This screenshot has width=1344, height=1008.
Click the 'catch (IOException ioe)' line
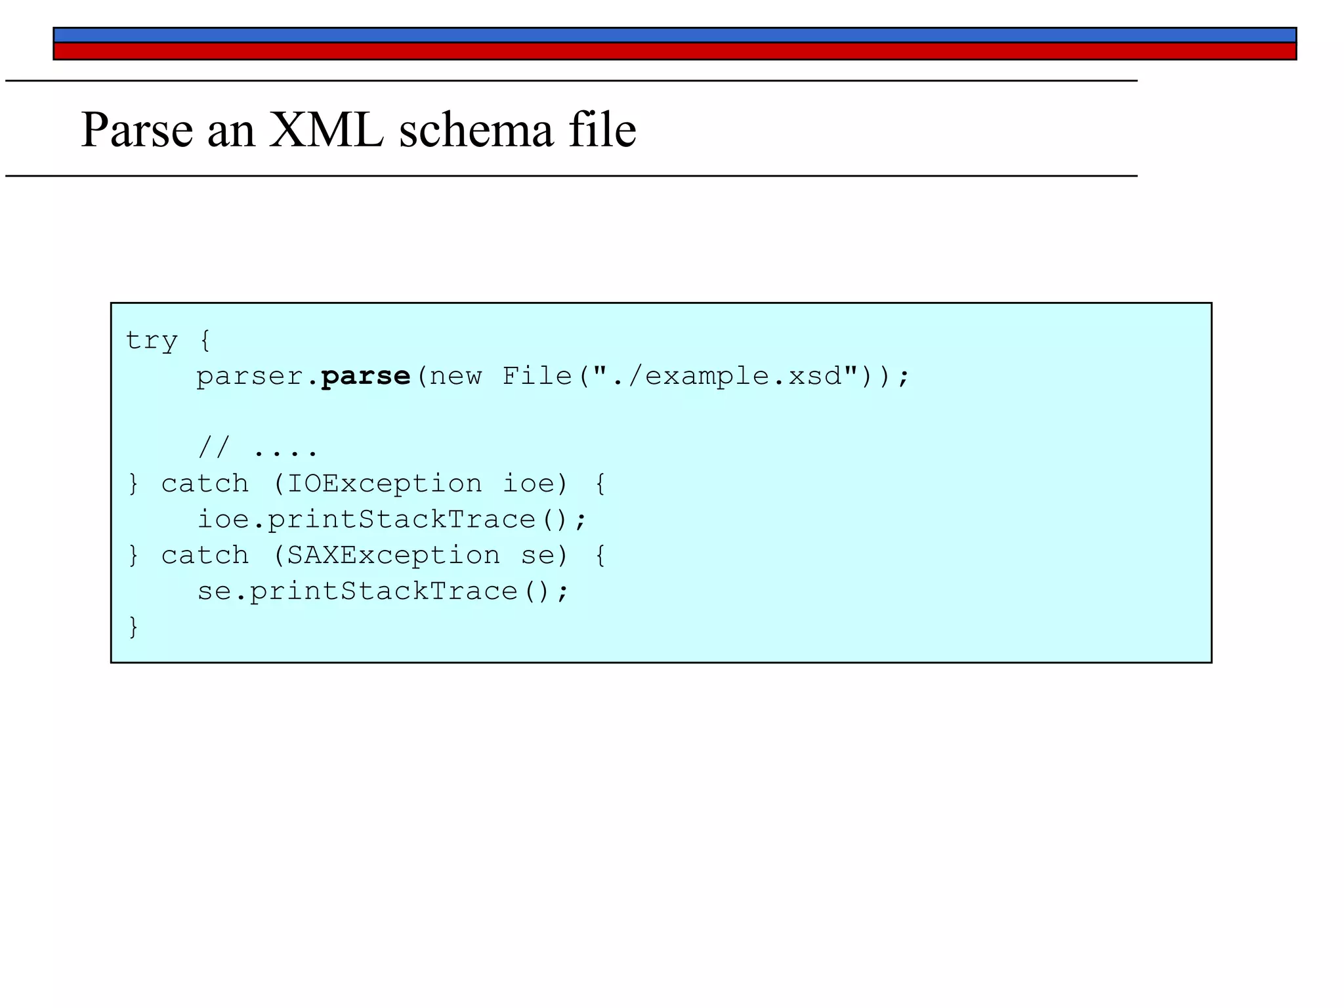367,484
